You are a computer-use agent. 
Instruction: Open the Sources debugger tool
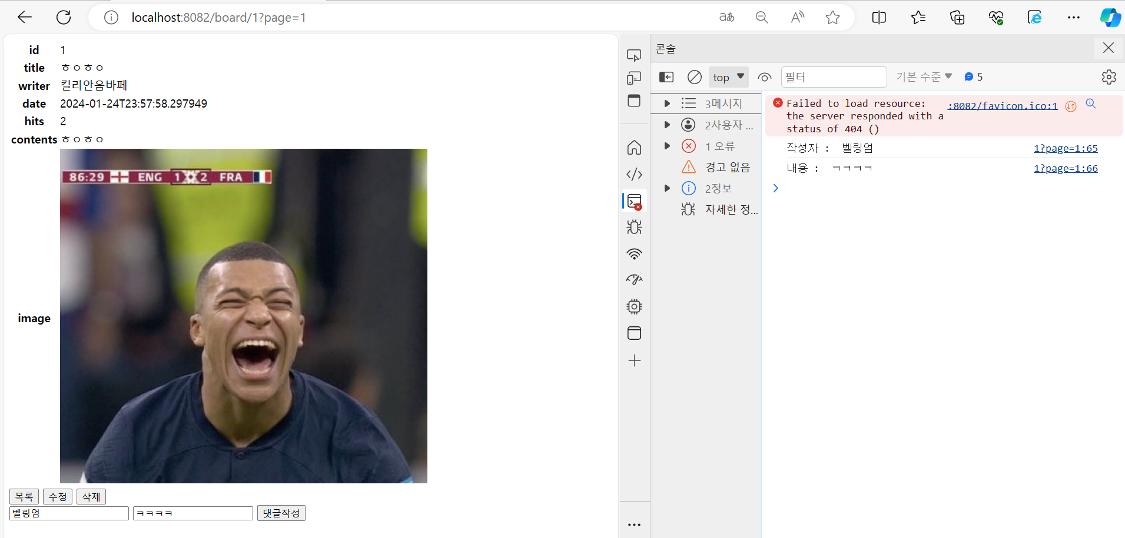[x=634, y=227]
